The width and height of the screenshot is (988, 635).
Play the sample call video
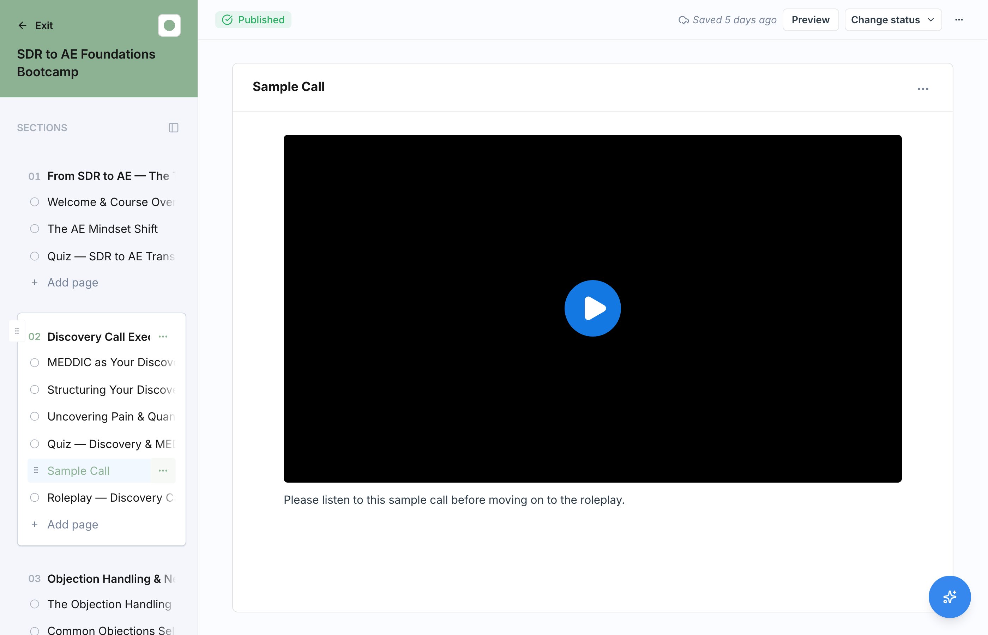[x=592, y=308]
